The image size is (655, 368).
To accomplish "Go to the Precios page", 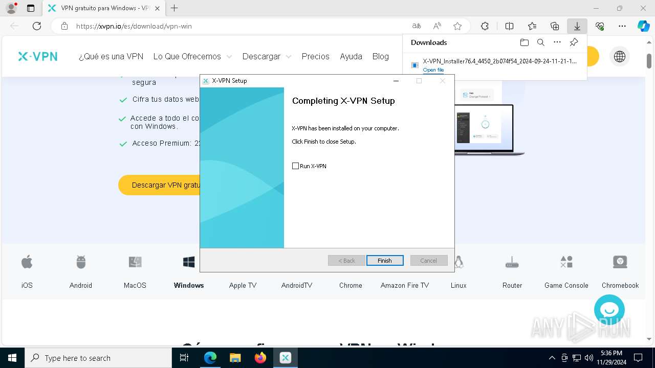I will [316, 56].
